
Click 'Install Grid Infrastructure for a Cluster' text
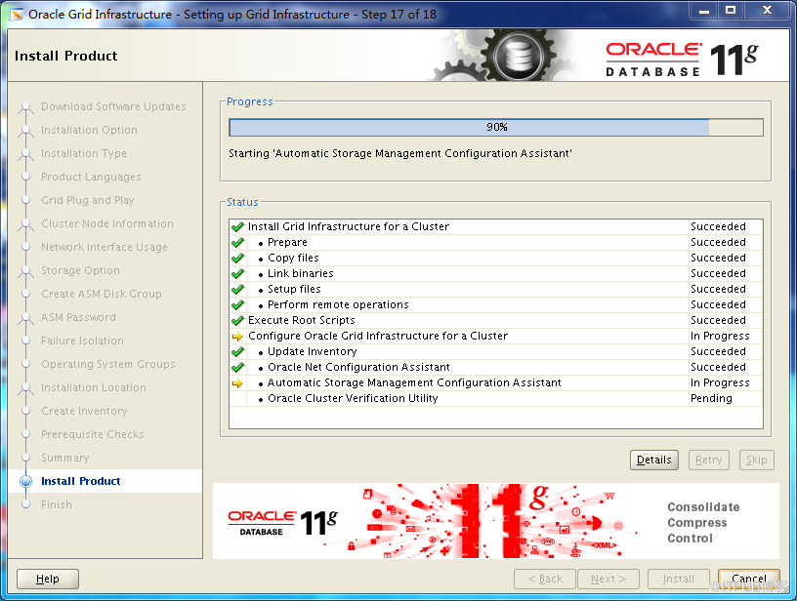[x=348, y=226]
